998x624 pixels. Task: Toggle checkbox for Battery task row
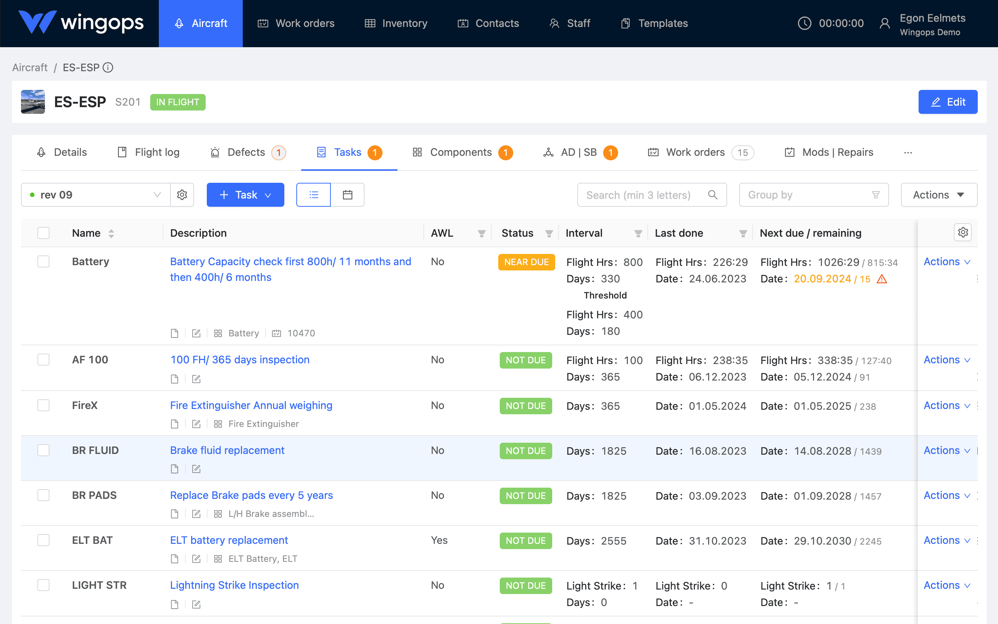[43, 261]
